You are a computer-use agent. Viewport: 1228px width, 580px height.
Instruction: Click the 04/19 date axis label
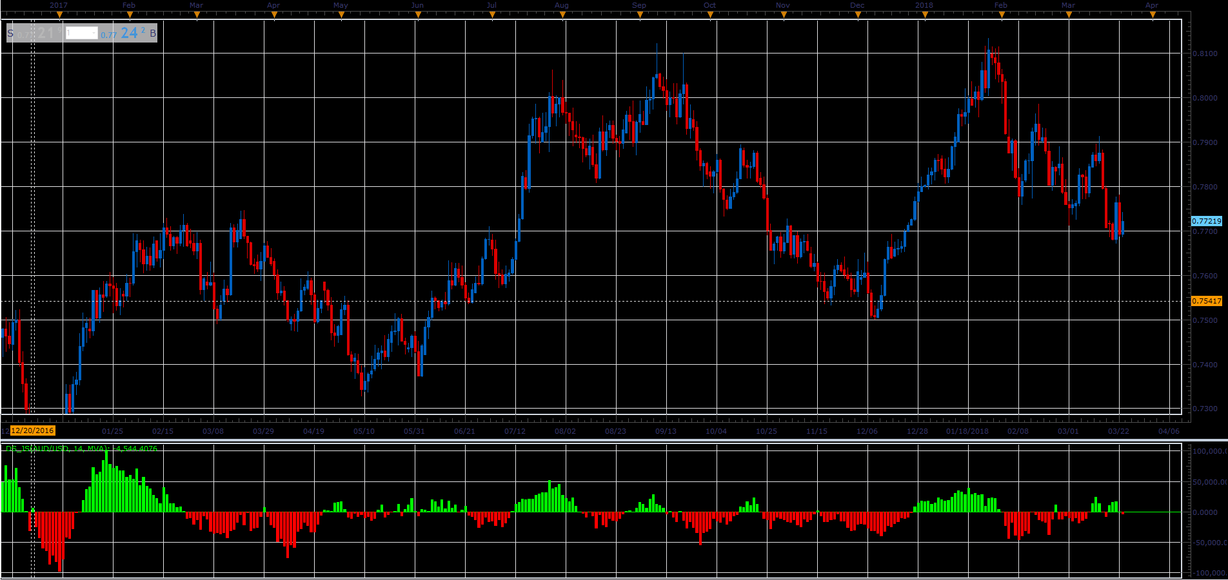coord(313,431)
